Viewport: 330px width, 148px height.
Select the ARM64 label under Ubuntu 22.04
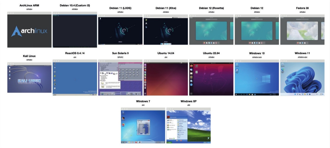click(x=211, y=57)
